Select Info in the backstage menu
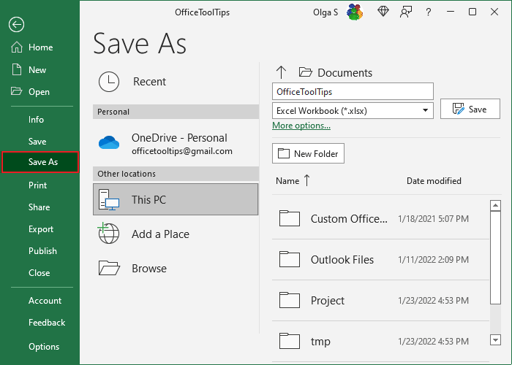The image size is (512, 365). coord(36,120)
